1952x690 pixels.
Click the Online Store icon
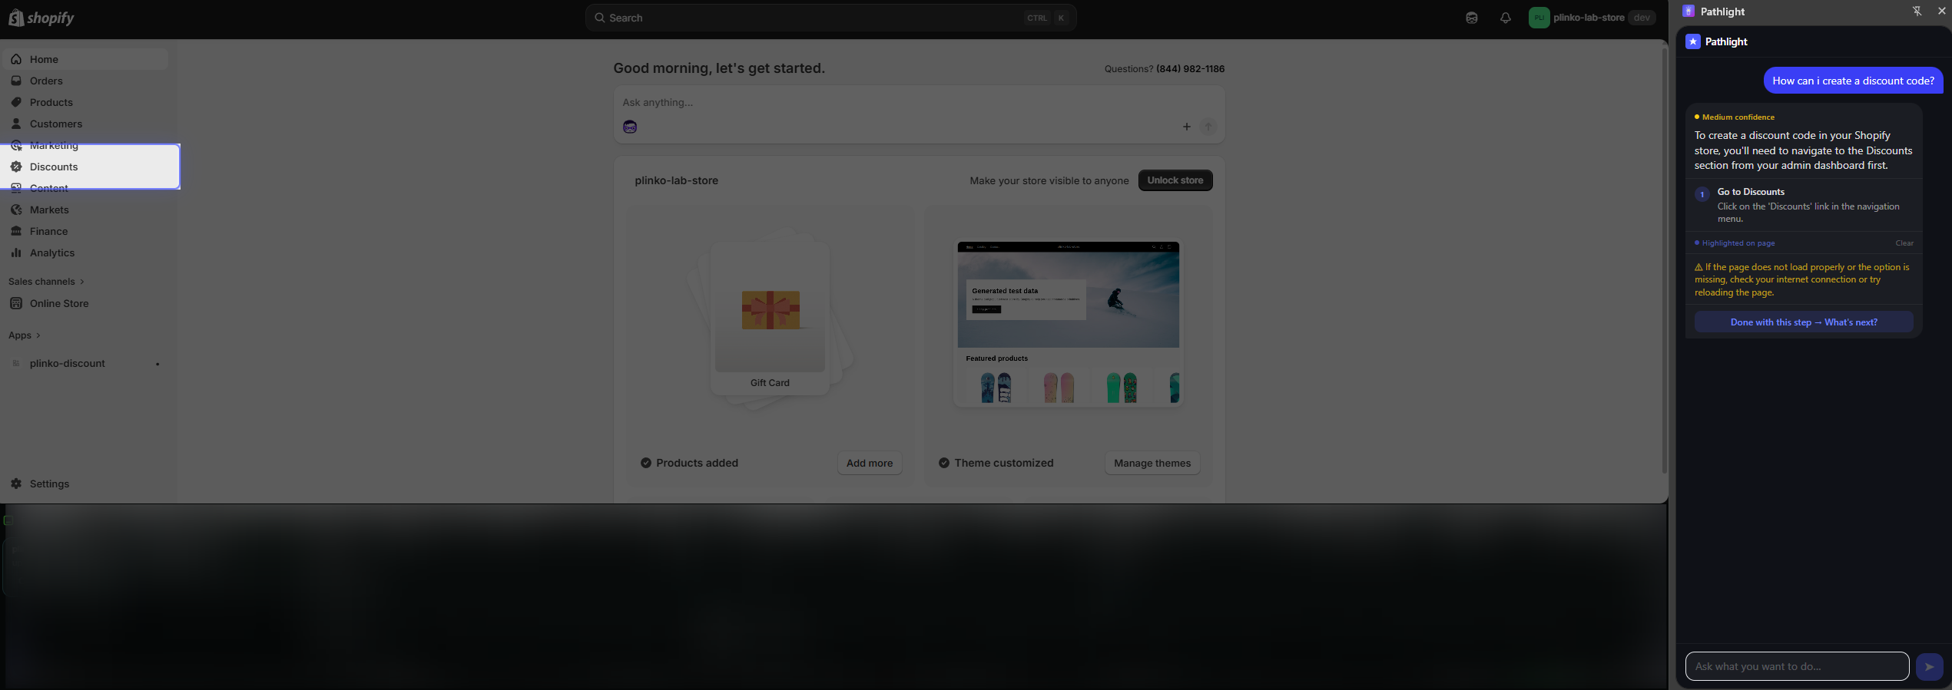[16, 303]
